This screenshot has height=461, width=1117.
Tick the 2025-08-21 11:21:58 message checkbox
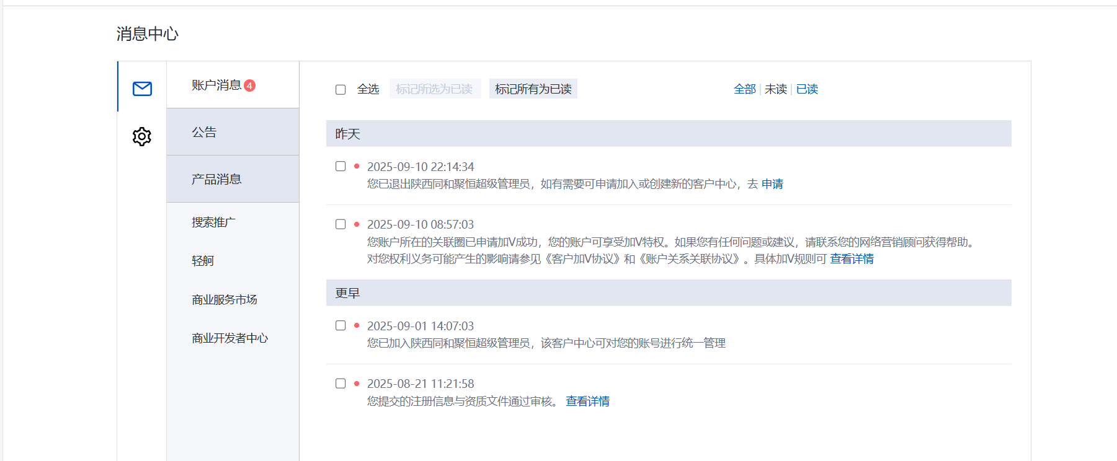pyautogui.click(x=340, y=384)
